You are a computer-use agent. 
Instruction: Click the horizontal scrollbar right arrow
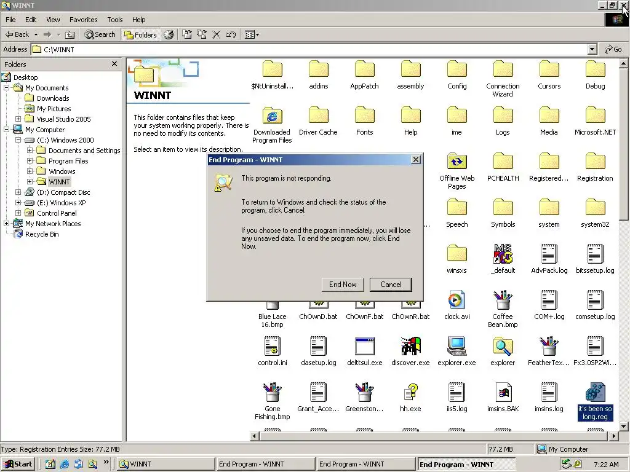click(x=613, y=436)
